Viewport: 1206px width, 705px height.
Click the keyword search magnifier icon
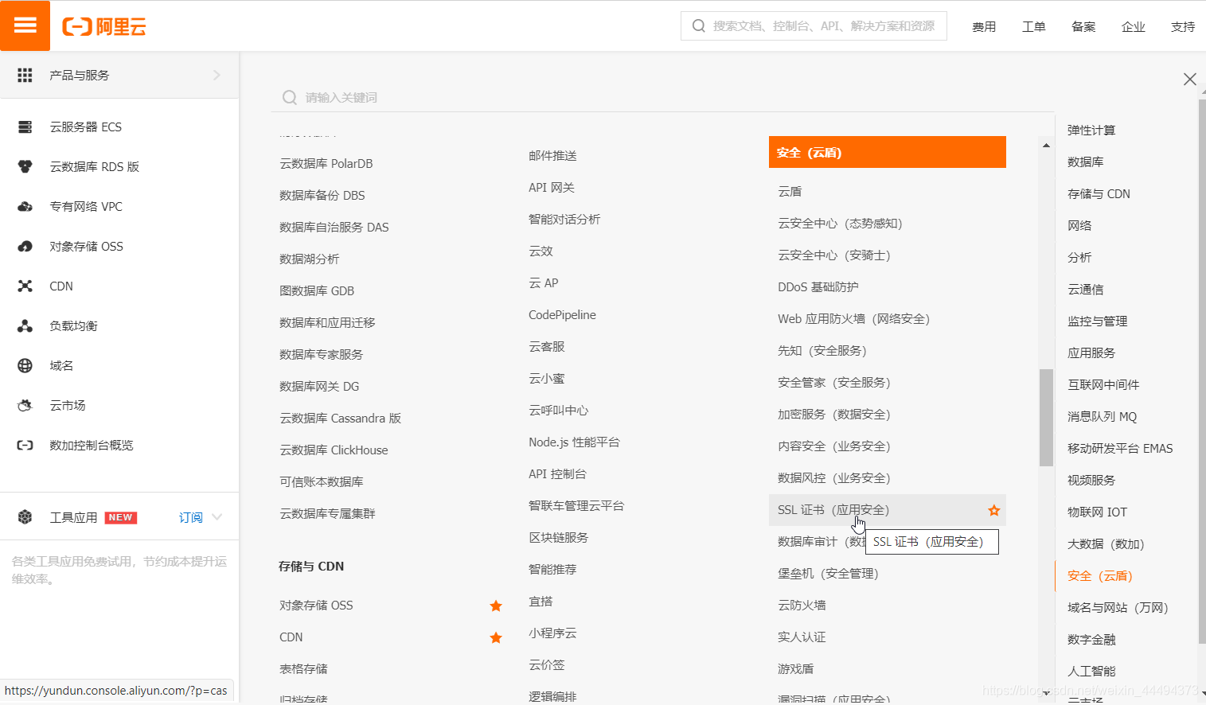click(290, 97)
